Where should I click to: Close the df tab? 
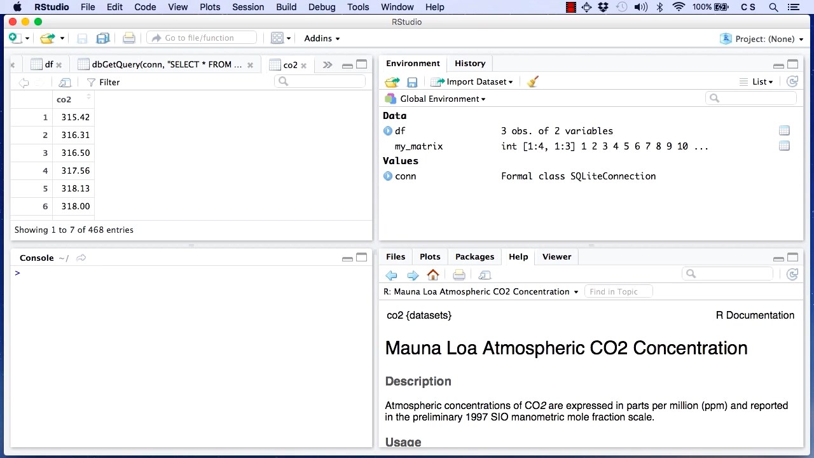pyautogui.click(x=59, y=65)
